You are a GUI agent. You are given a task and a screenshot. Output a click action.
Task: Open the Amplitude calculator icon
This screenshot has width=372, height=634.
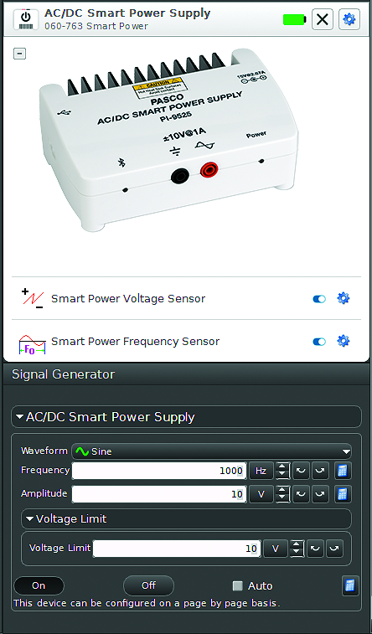343,494
